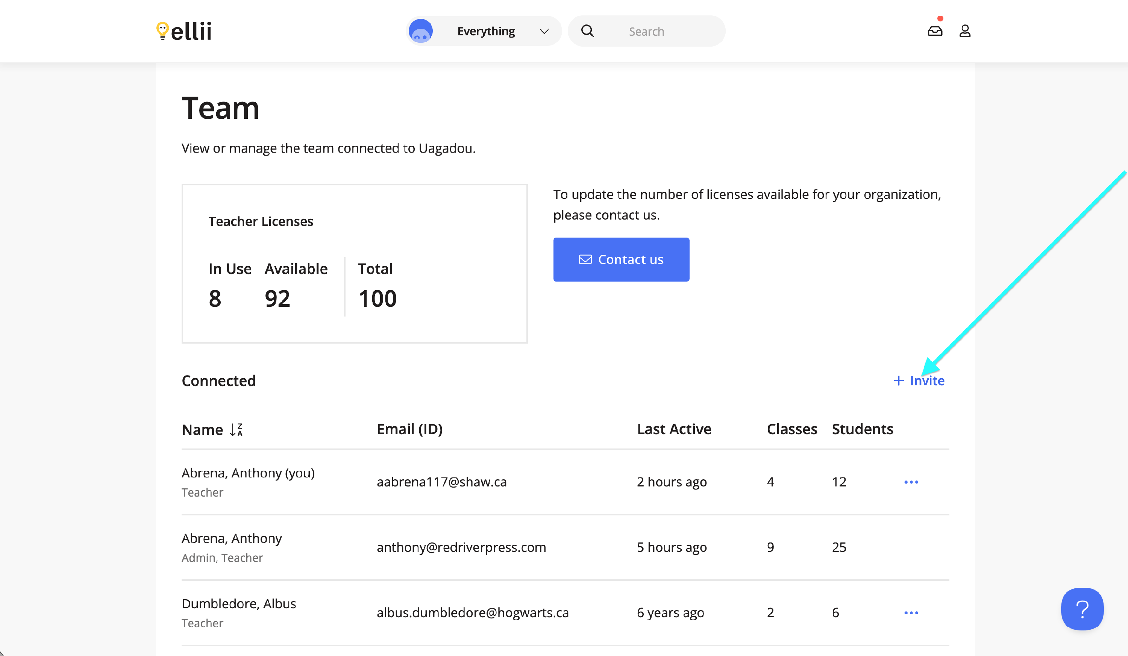The height and width of the screenshot is (656, 1128).
Task: Click the Last Active column header
Action: click(x=674, y=429)
